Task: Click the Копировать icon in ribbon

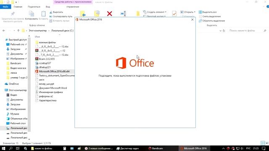Action: tap(32, 14)
